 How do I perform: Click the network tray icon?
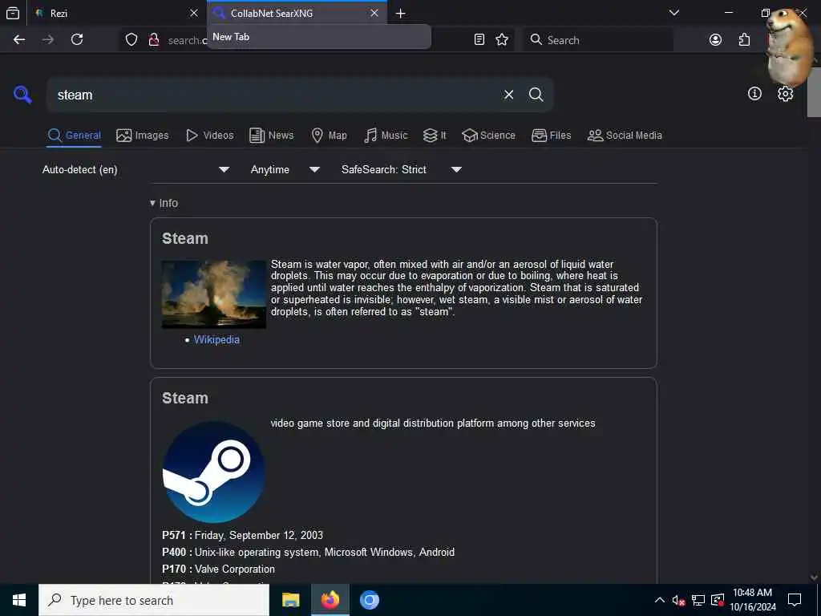coord(698,600)
